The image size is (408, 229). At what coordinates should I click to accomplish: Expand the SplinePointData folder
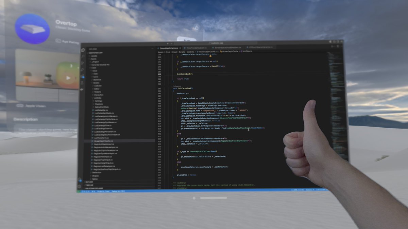[101, 107]
